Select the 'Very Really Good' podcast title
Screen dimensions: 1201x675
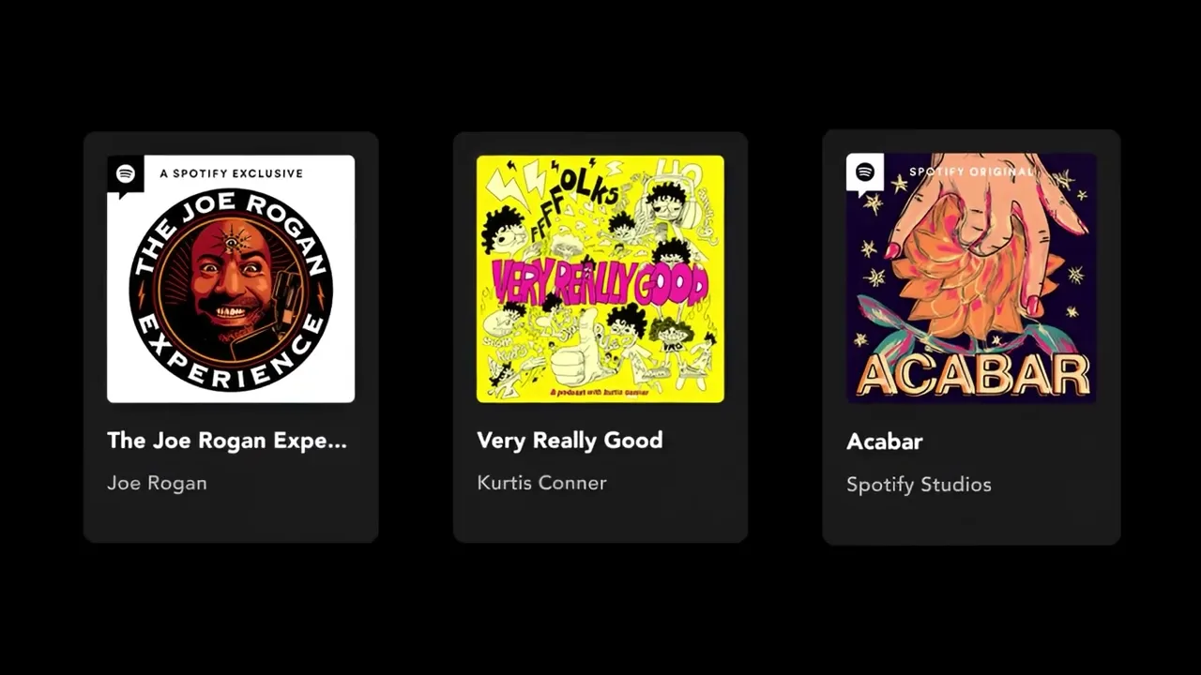pos(570,441)
